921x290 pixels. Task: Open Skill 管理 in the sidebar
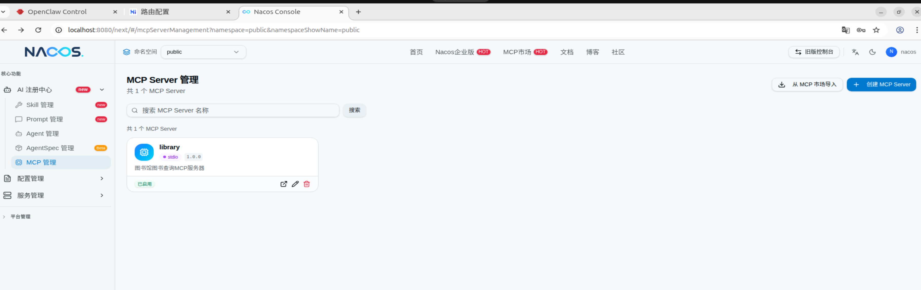pos(40,105)
